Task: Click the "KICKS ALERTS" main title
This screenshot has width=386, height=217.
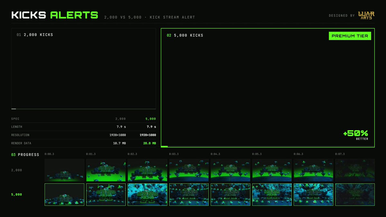Action: (x=55, y=15)
